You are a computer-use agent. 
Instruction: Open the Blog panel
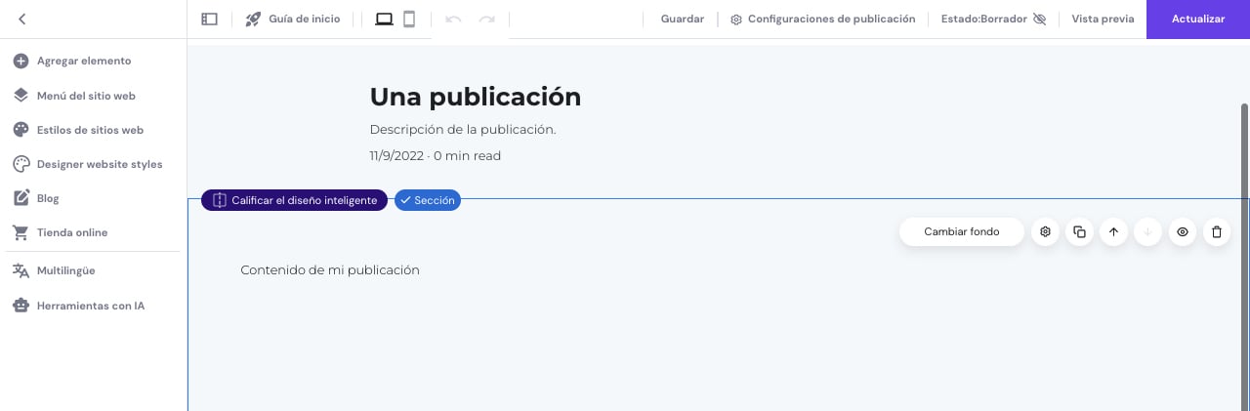[47, 198]
